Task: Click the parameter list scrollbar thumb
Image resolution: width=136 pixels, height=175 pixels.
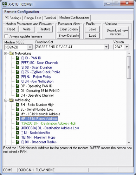Action: (x=129, y=68)
